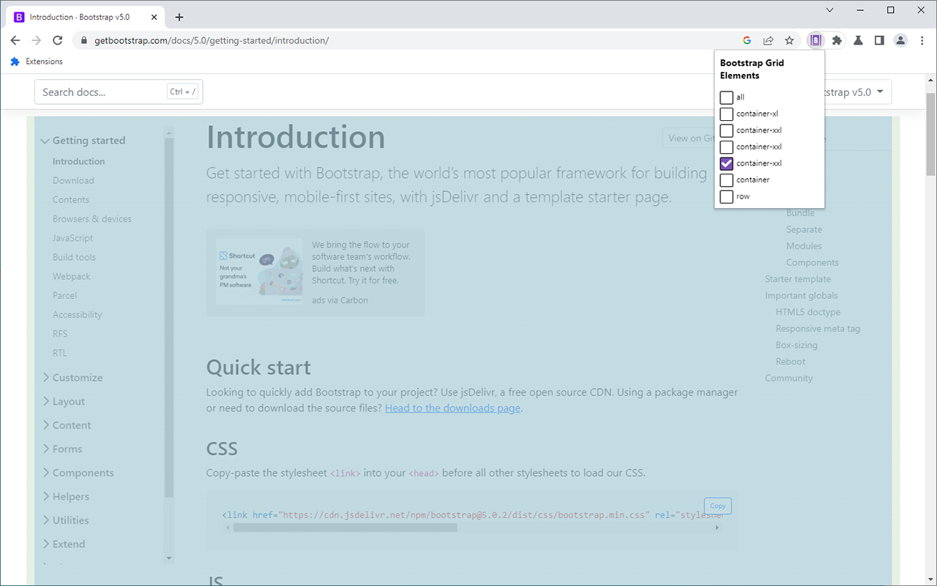
Task: Check the 'row' checkbox
Action: [726, 196]
